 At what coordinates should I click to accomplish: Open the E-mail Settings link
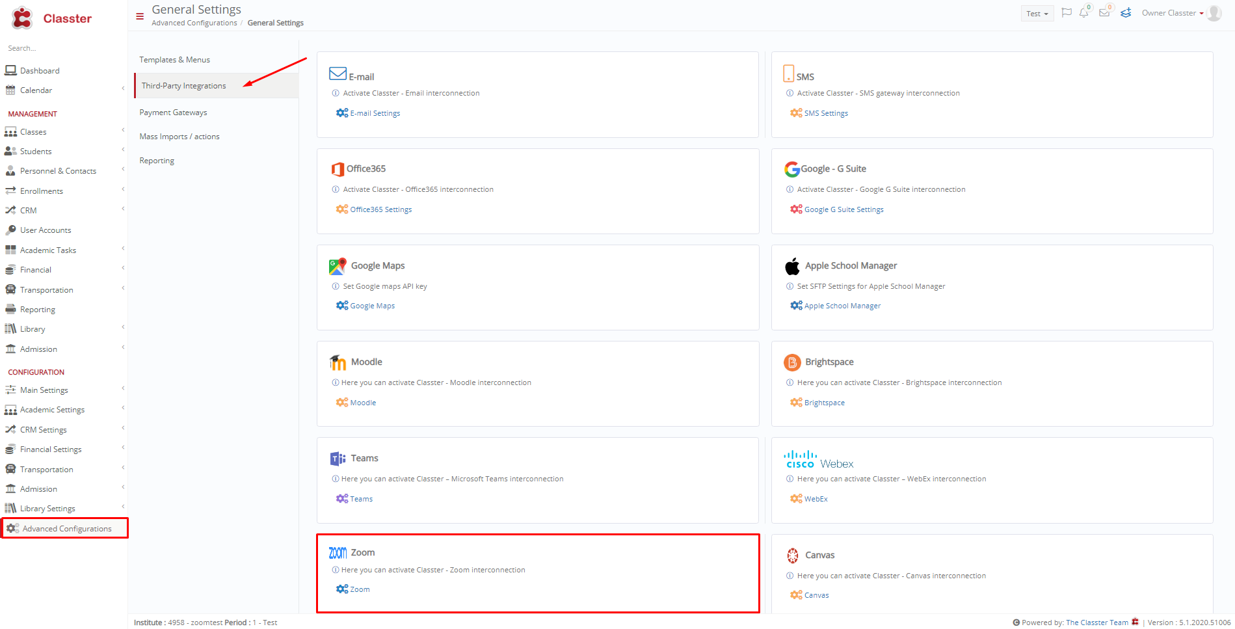click(x=375, y=113)
